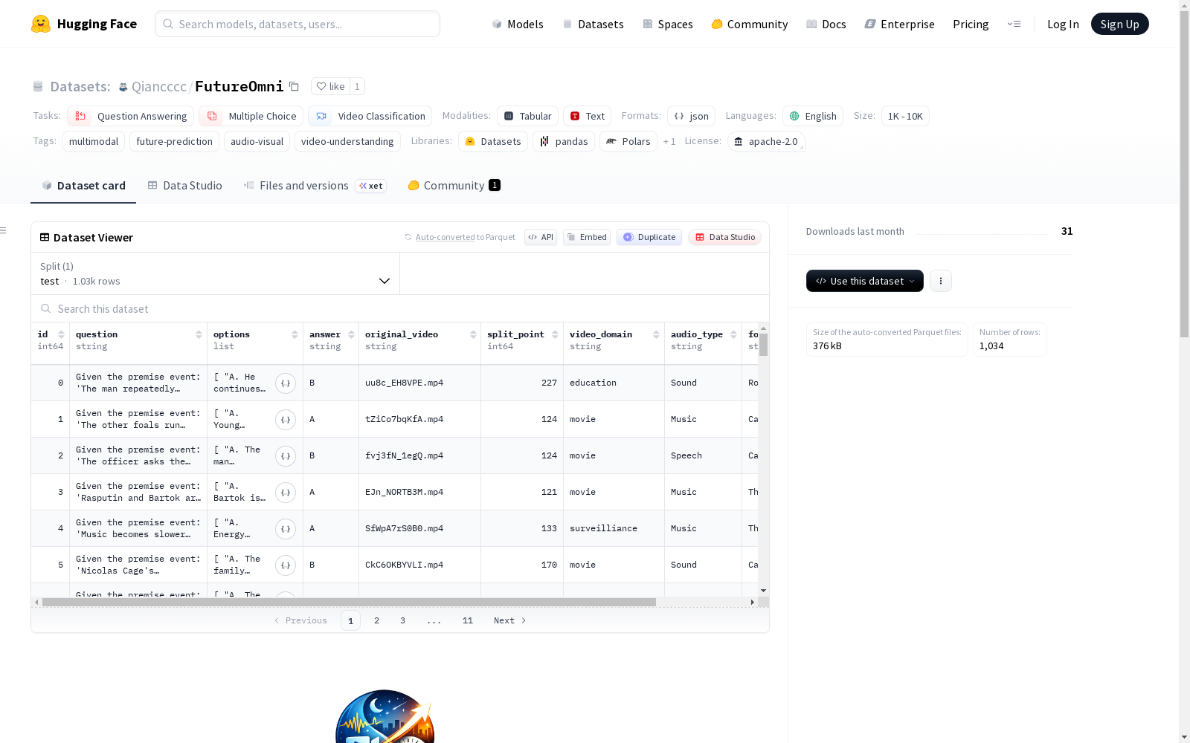Screen dimensions: 1190x743
Task: Focus the main search models field
Action: (297, 24)
